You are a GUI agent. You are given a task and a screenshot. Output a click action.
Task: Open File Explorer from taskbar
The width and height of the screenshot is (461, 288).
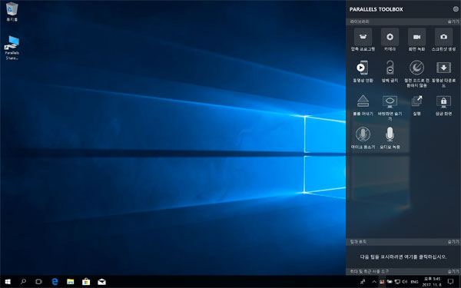tap(70, 282)
